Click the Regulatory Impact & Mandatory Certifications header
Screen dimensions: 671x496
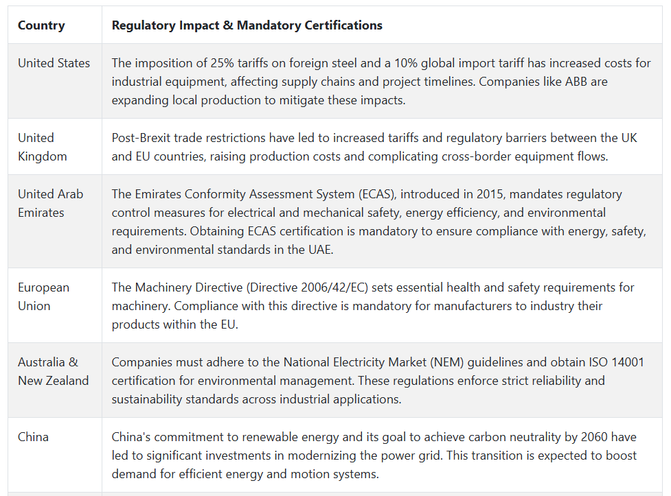coord(247,25)
